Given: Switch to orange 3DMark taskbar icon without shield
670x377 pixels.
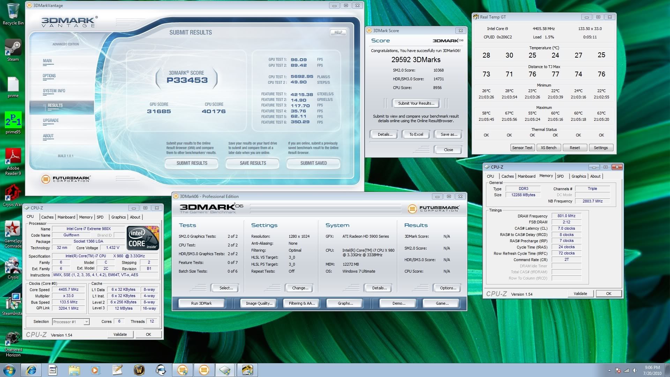Looking at the screenshot, I should (x=204, y=370).
